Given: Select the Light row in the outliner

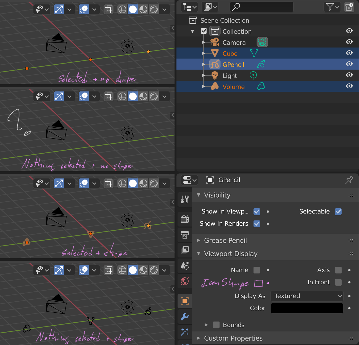Looking at the screenshot, I should pyautogui.click(x=268, y=75).
